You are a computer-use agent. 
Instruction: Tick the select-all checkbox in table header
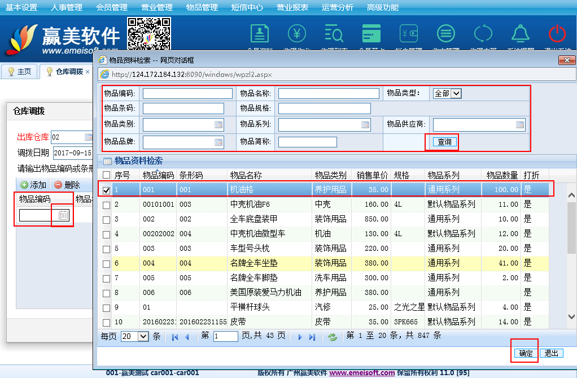point(106,175)
